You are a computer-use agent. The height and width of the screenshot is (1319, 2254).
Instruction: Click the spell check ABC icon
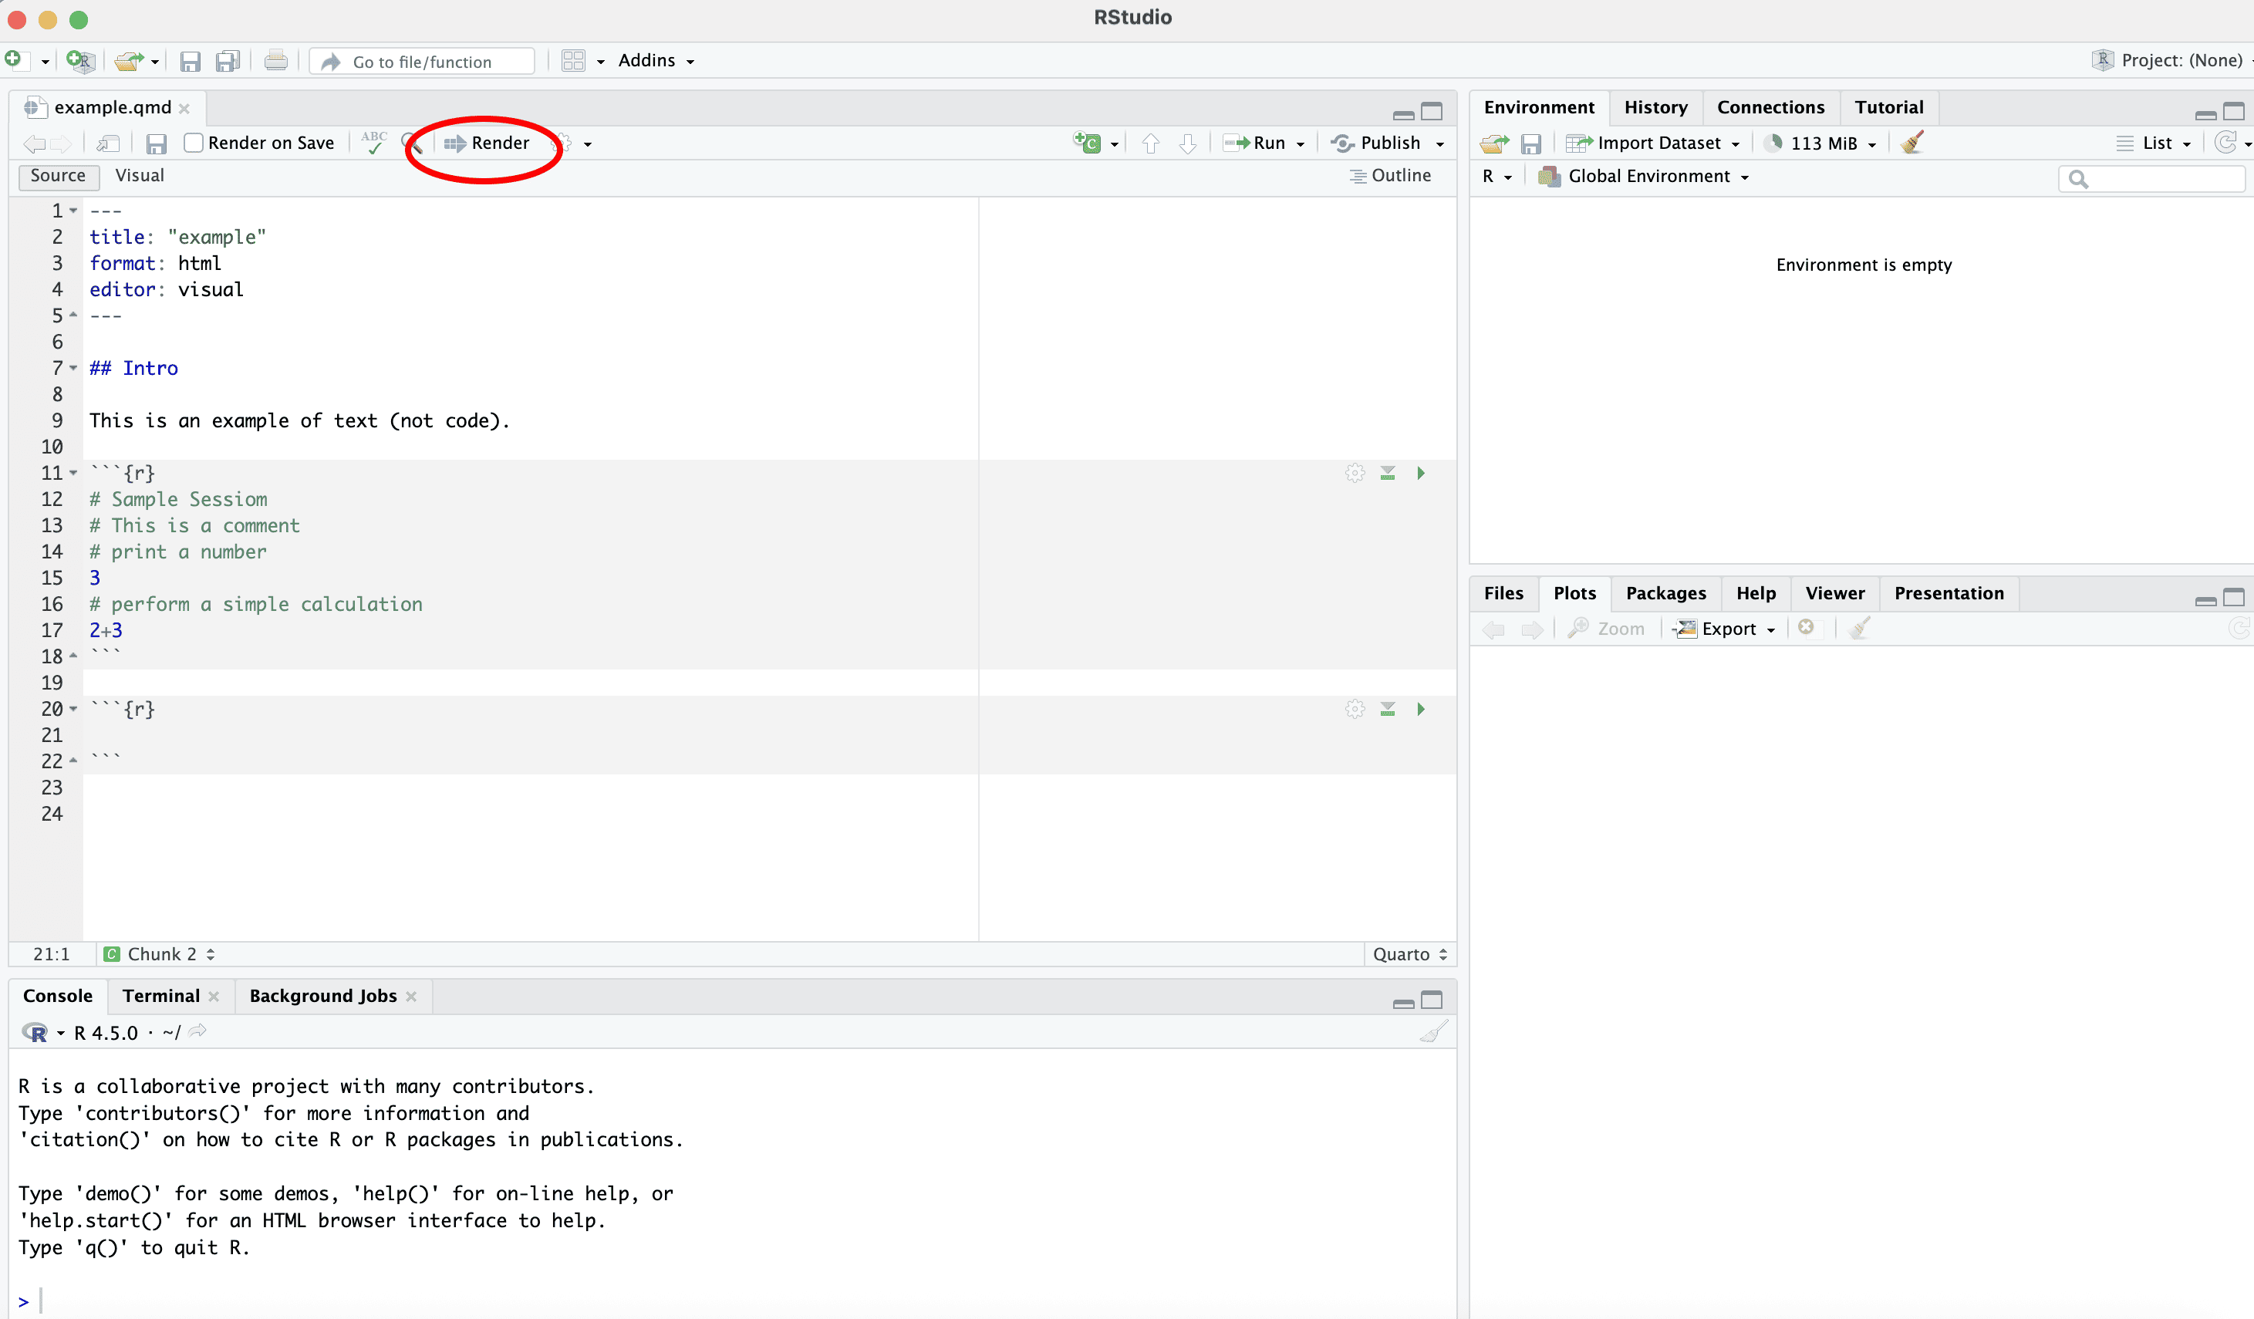click(x=374, y=143)
